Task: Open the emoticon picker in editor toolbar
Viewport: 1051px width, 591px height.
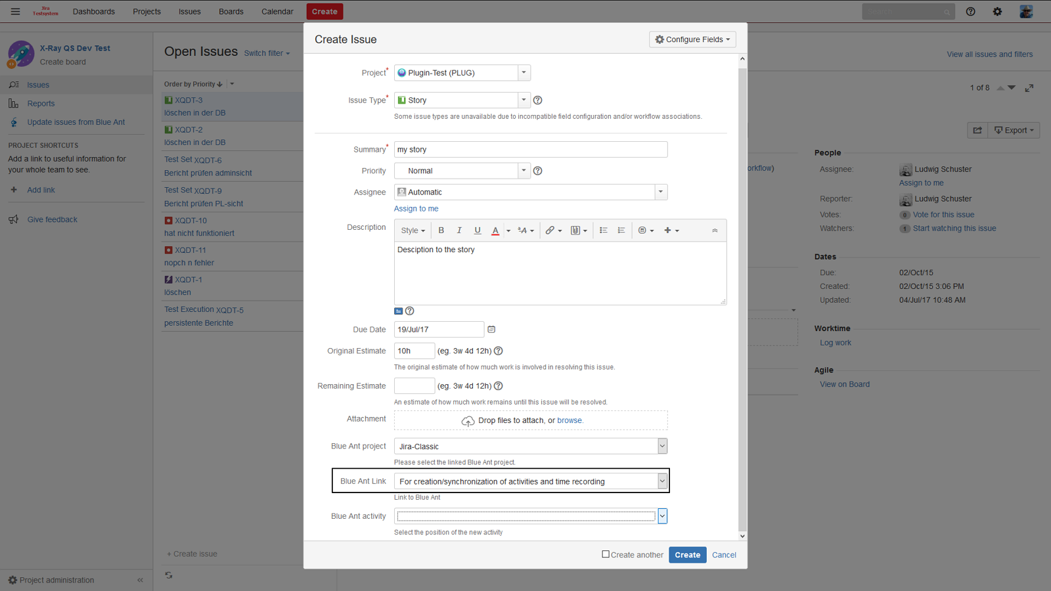Action: click(x=646, y=230)
